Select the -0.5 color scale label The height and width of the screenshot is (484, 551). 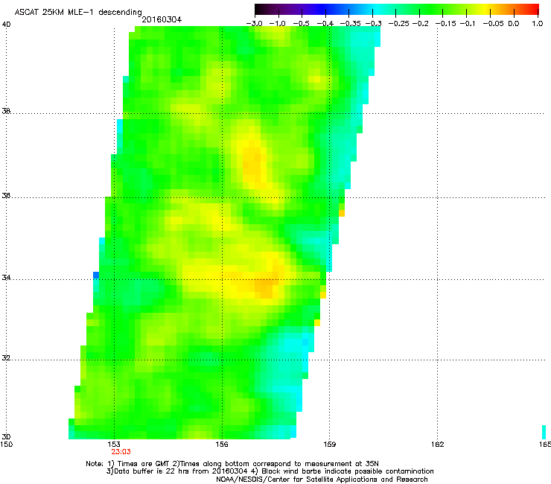pyautogui.click(x=301, y=24)
